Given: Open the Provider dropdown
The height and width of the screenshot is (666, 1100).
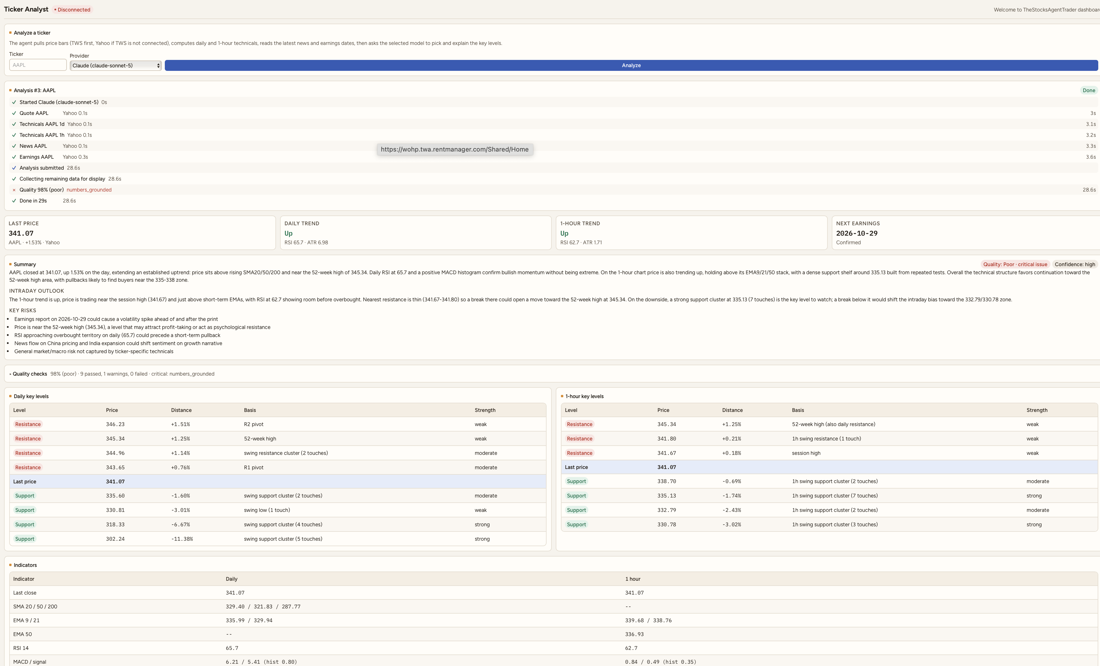Looking at the screenshot, I should [116, 66].
